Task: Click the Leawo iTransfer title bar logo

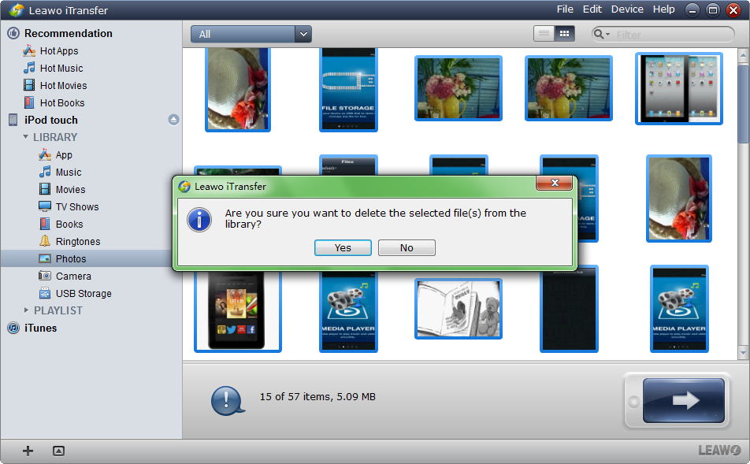Action: point(17,10)
